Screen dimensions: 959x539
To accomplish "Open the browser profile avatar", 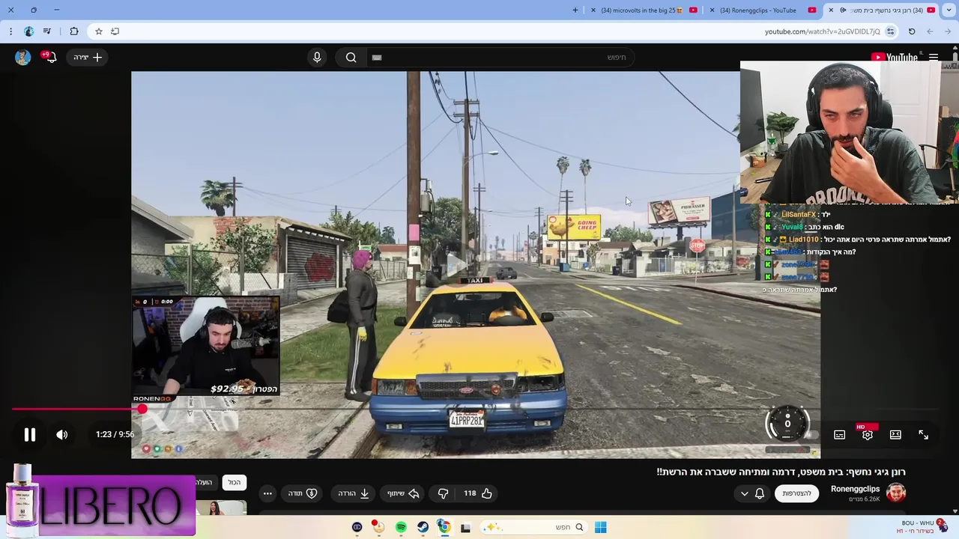I will (28, 31).
